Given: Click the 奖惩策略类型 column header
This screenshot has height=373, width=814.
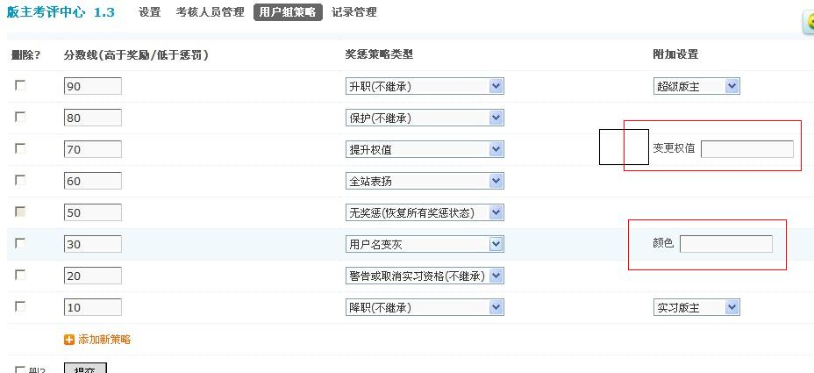Looking at the screenshot, I should (379, 54).
